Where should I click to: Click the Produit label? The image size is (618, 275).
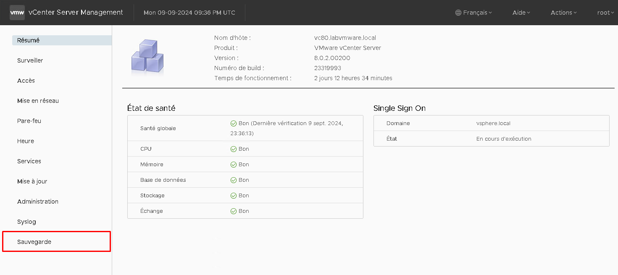pyautogui.click(x=226, y=48)
